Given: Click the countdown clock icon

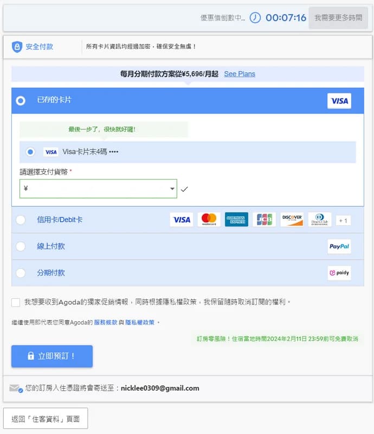Looking at the screenshot, I should 255,18.
